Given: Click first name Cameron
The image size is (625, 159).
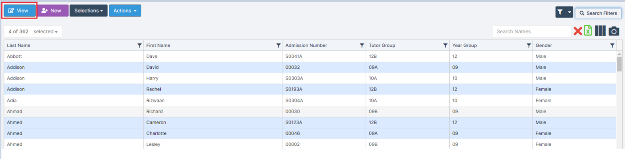Looking at the screenshot, I should pos(156,122).
